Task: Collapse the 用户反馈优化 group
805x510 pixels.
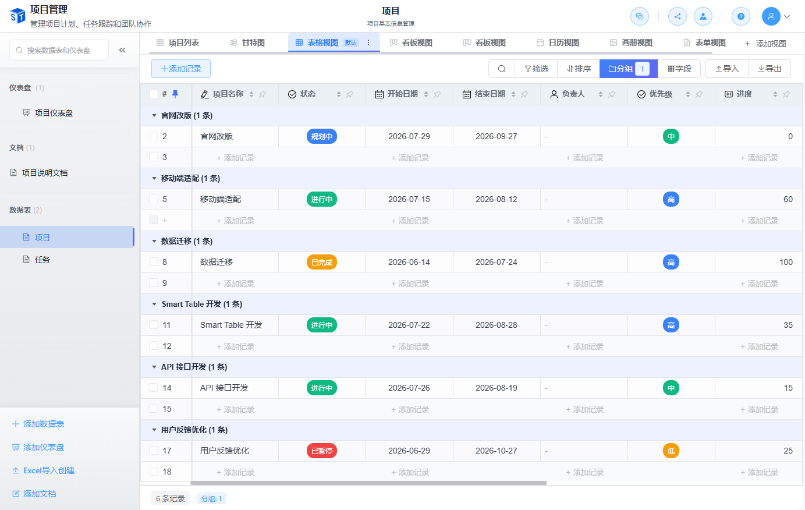Action: point(154,430)
